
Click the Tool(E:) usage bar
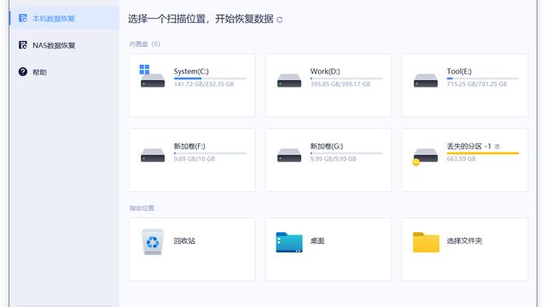click(483, 78)
